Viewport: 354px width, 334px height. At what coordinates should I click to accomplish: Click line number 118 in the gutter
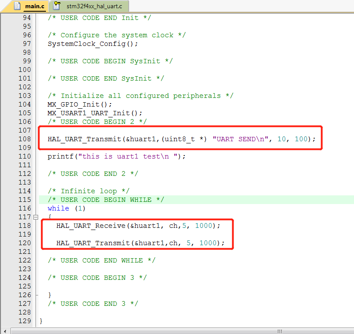pos(25,226)
